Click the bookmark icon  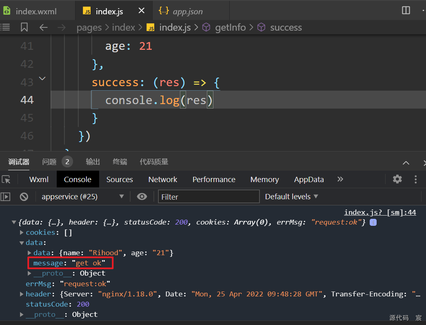coord(24,27)
